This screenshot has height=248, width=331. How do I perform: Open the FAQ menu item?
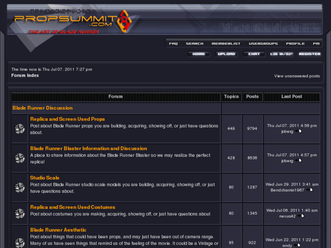tap(173, 44)
